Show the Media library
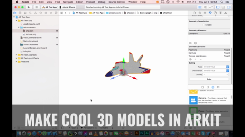 coord(218,87)
